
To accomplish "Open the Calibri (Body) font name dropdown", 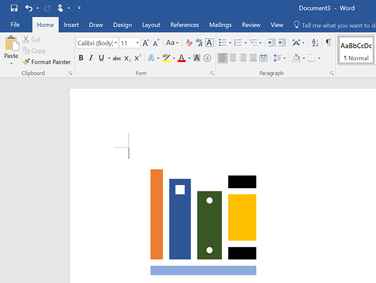I will pyautogui.click(x=116, y=43).
